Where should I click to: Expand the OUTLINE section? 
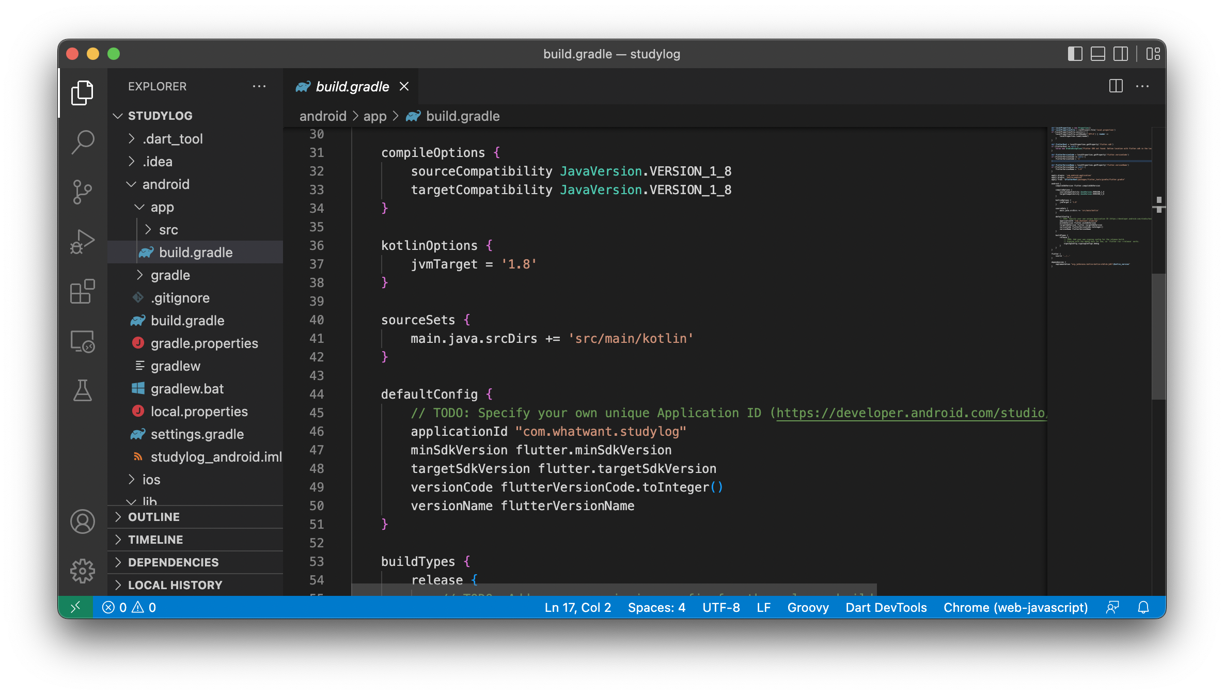point(154,517)
